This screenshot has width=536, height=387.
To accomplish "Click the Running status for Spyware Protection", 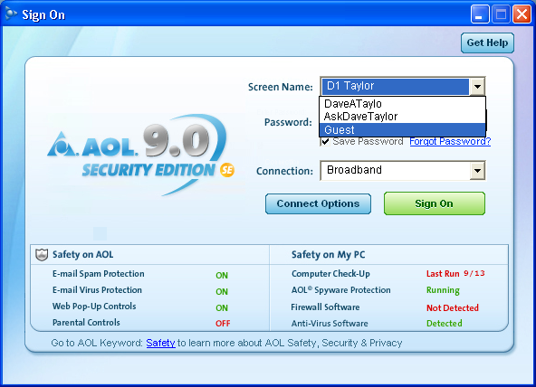I will (443, 290).
